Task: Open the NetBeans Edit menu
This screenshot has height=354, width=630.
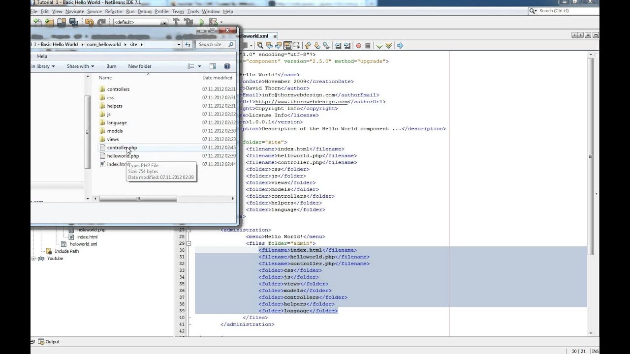Action: [45, 11]
